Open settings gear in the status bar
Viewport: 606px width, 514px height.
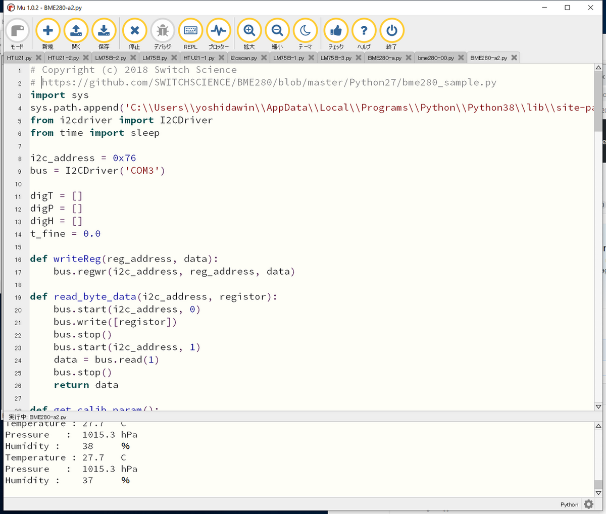click(x=588, y=504)
